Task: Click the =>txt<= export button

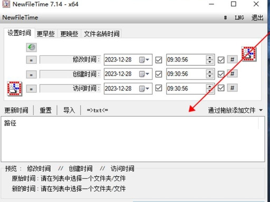Action: point(98,110)
